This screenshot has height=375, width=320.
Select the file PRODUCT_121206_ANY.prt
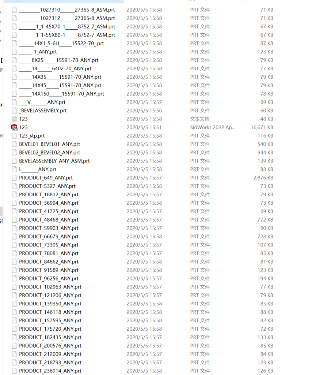[50, 295]
